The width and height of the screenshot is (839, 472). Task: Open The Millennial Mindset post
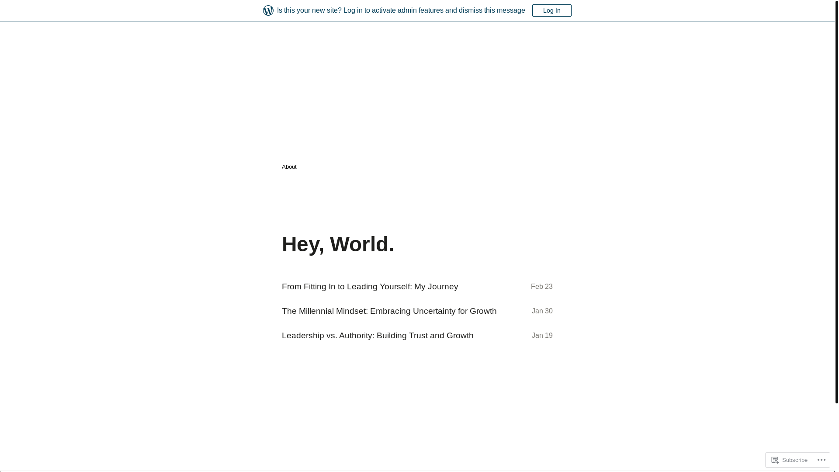pos(389,311)
